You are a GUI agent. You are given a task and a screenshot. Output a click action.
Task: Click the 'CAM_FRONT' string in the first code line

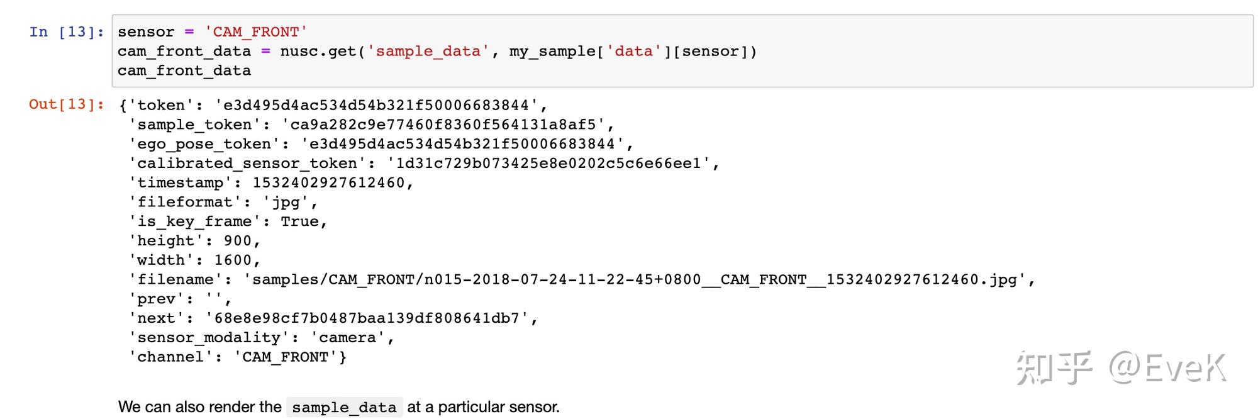coord(256,31)
